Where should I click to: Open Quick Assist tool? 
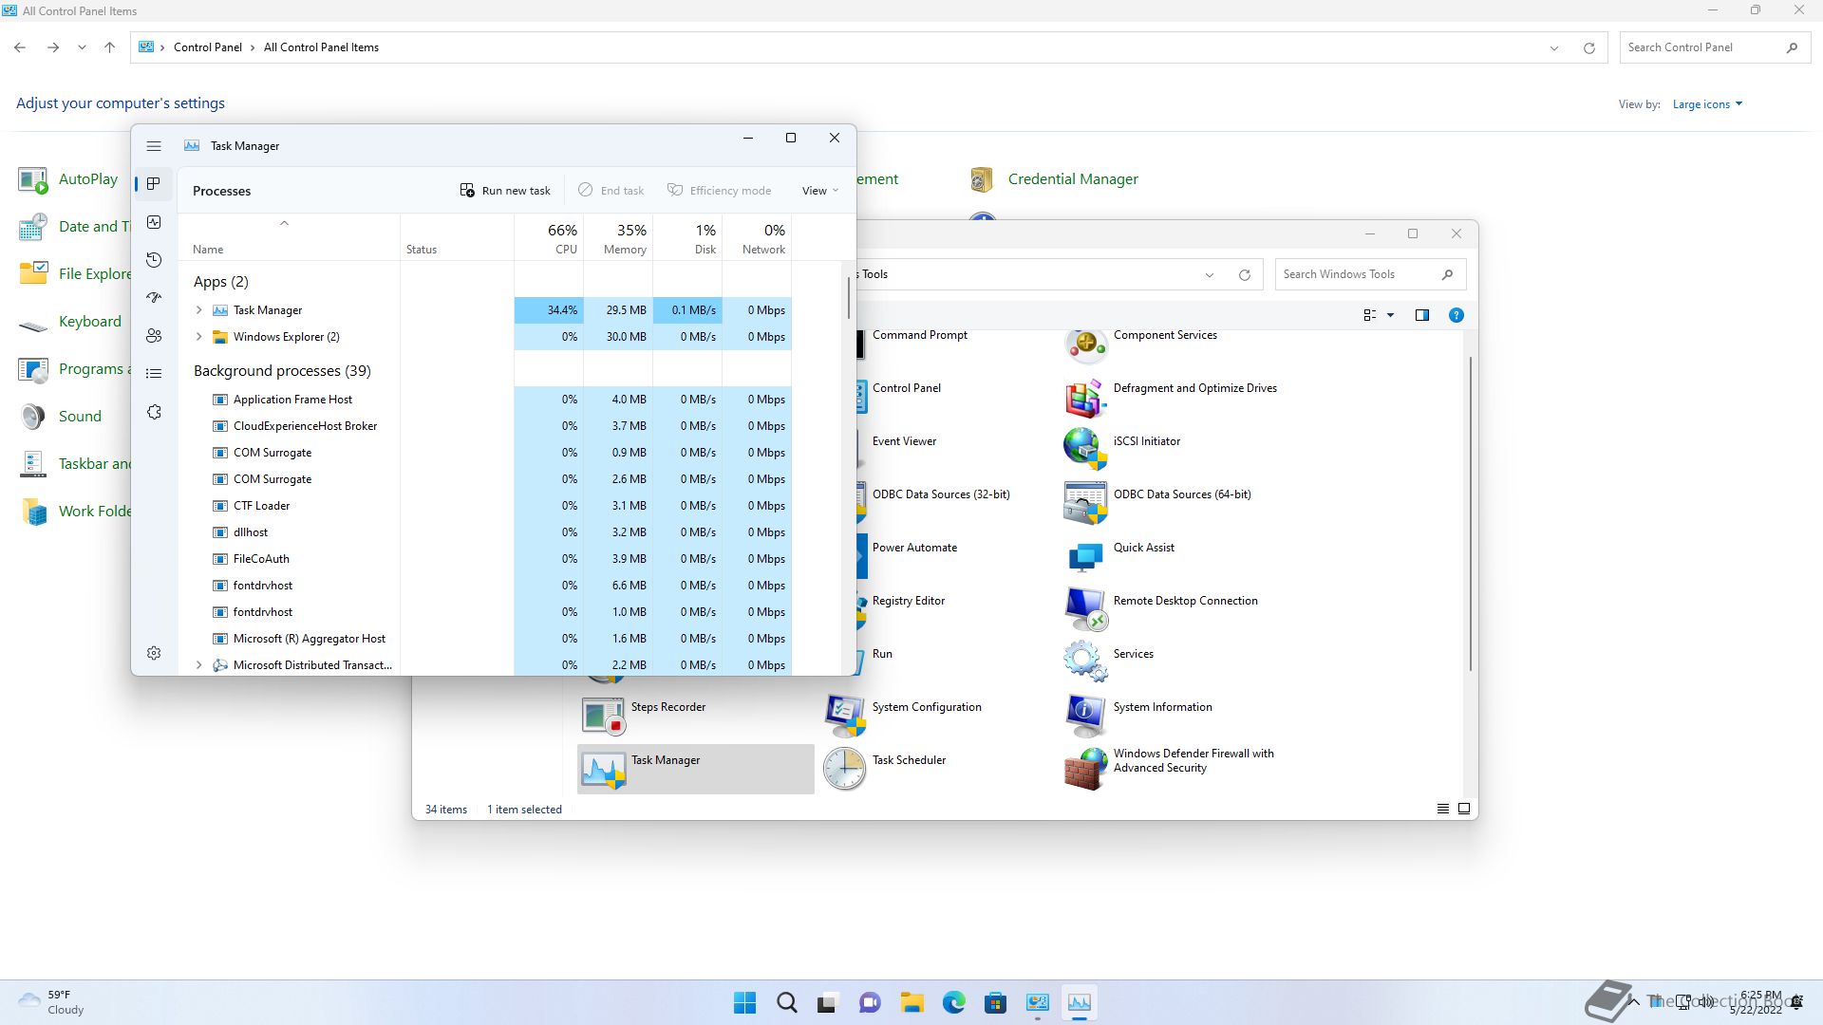click(1119, 556)
